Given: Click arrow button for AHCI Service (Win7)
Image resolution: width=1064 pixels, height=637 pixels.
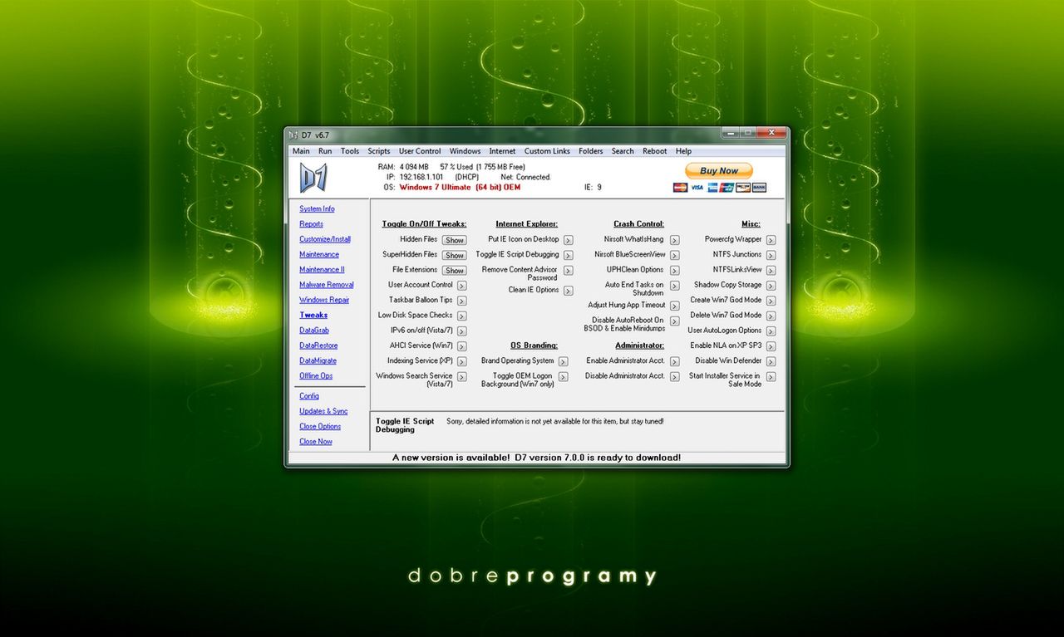Looking at the screenshot, I should click(461, 346).
